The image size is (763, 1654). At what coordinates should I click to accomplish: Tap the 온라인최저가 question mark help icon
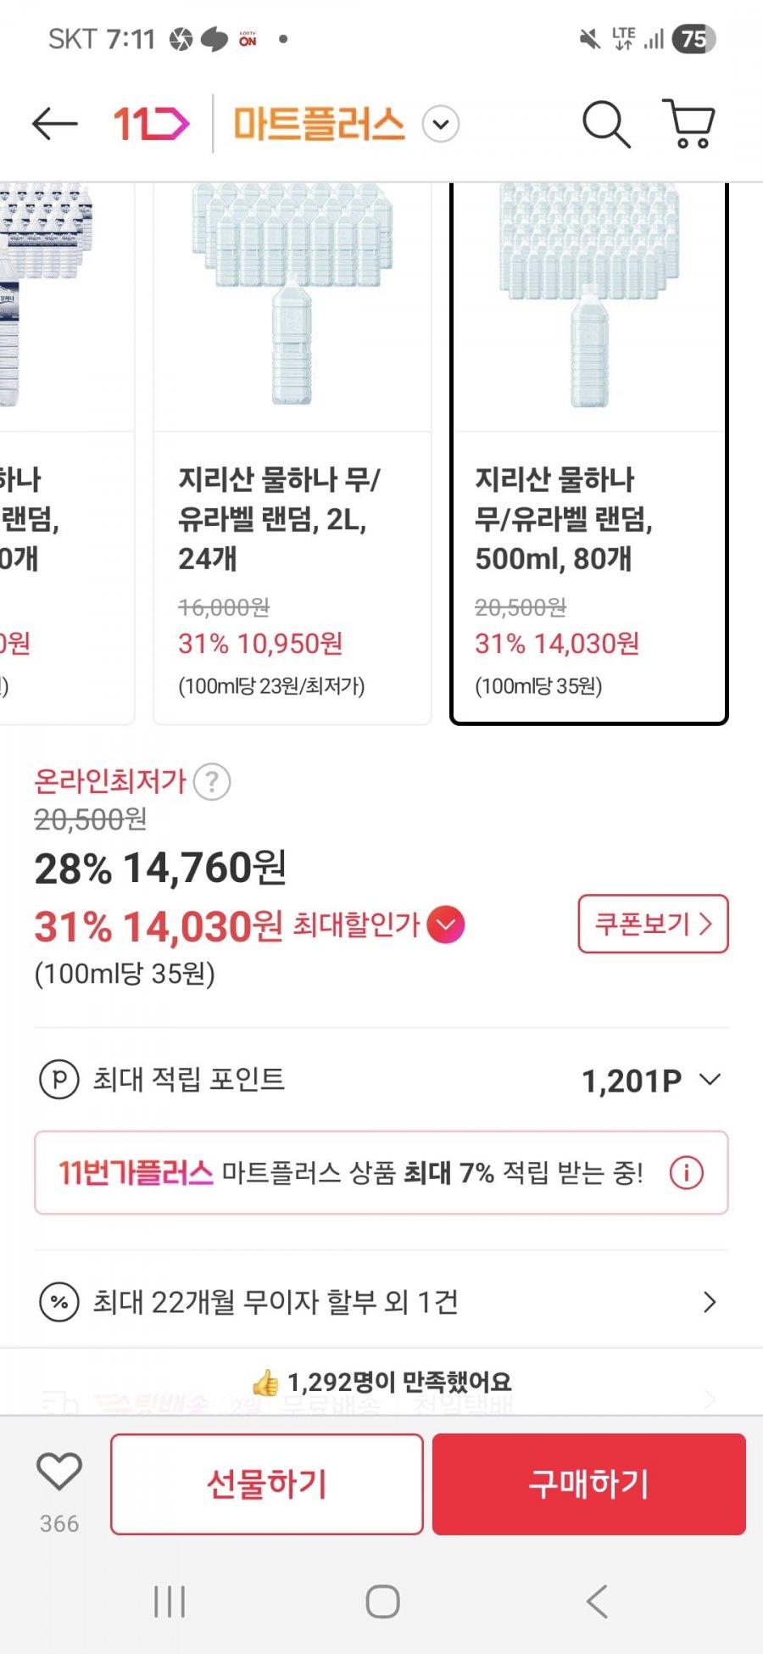point(212,781)
